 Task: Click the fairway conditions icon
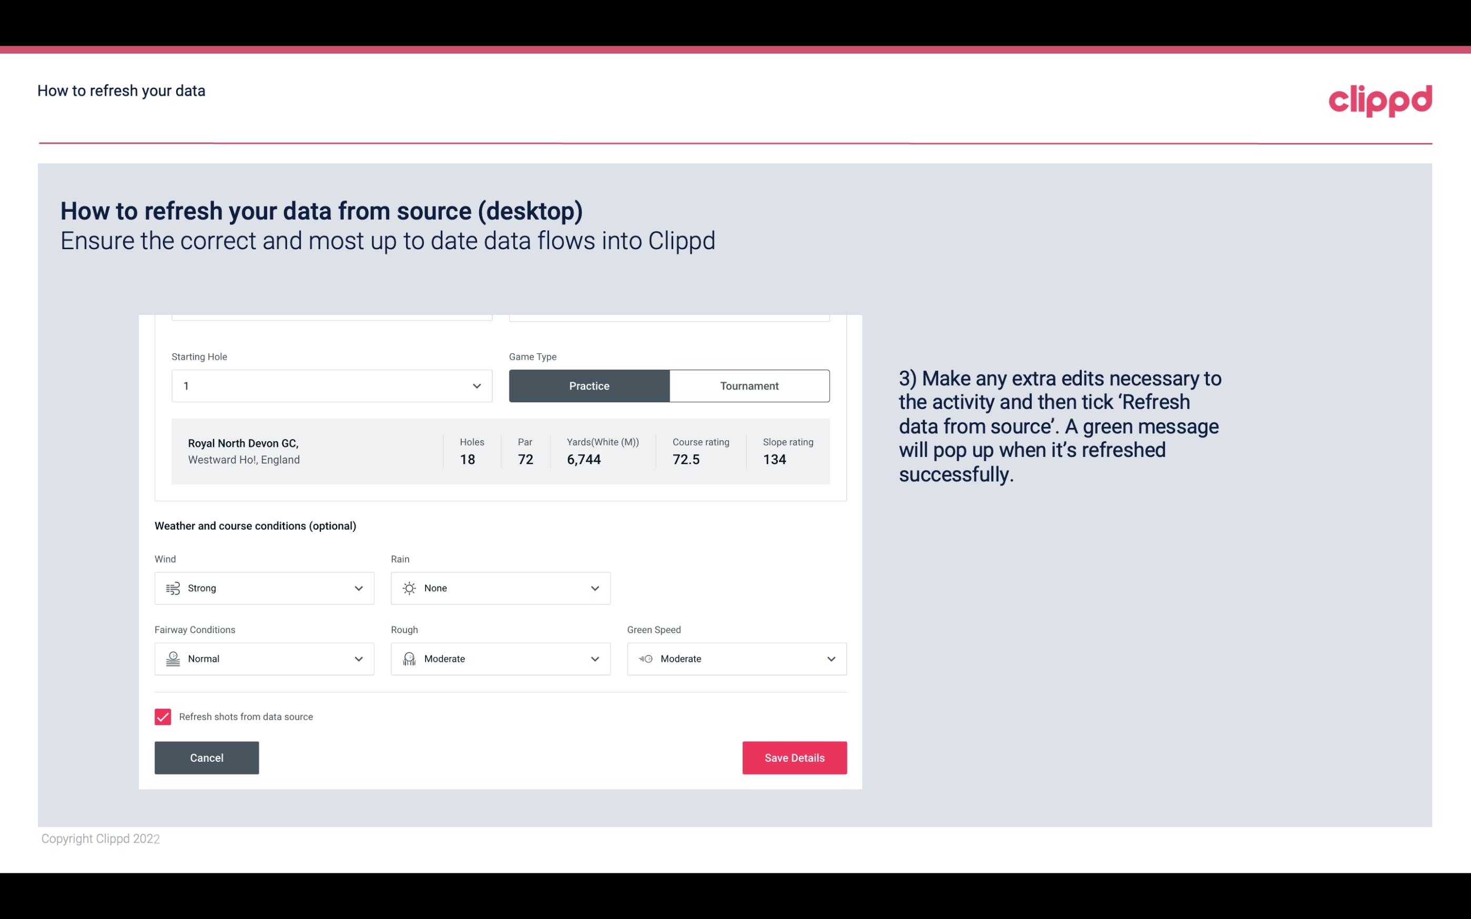tap(171, 659)
